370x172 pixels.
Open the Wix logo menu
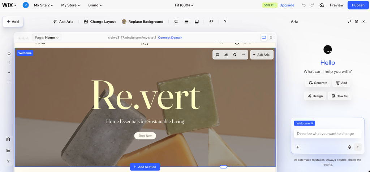9,5
